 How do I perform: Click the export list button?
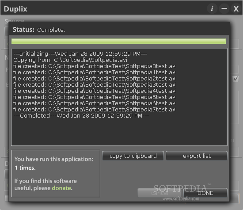(197, 156)
